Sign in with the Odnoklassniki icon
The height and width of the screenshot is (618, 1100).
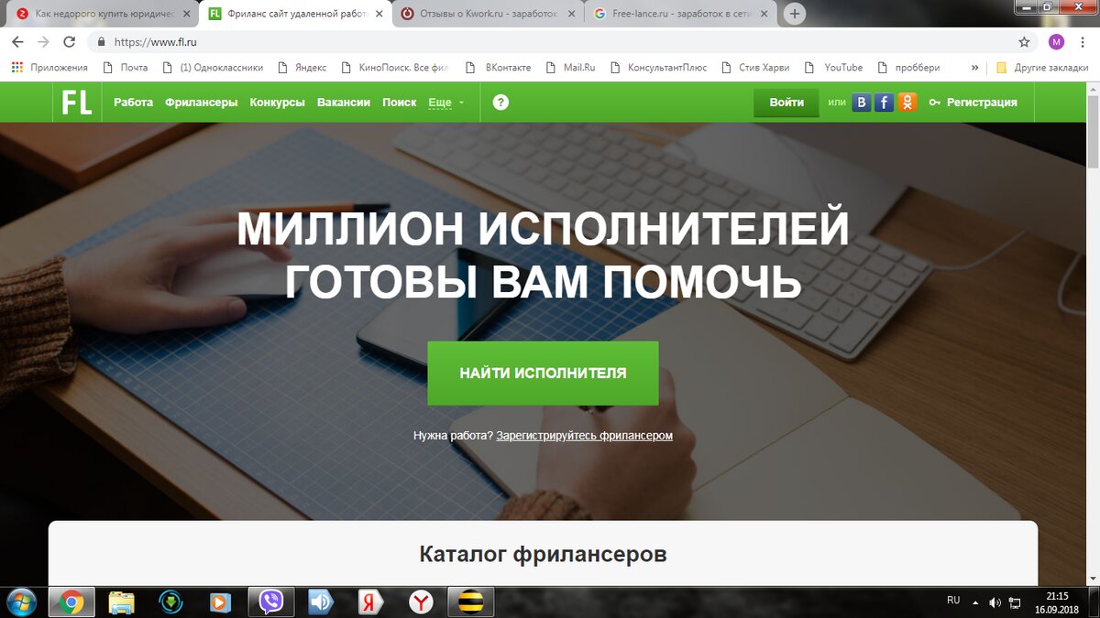[907, 103]
